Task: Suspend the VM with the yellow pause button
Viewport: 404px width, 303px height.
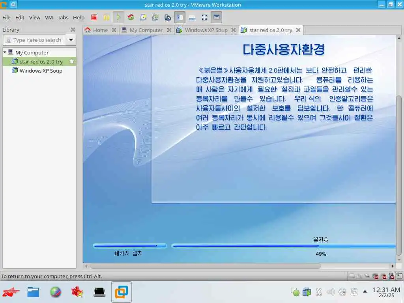Action: [x=107, y=17]
